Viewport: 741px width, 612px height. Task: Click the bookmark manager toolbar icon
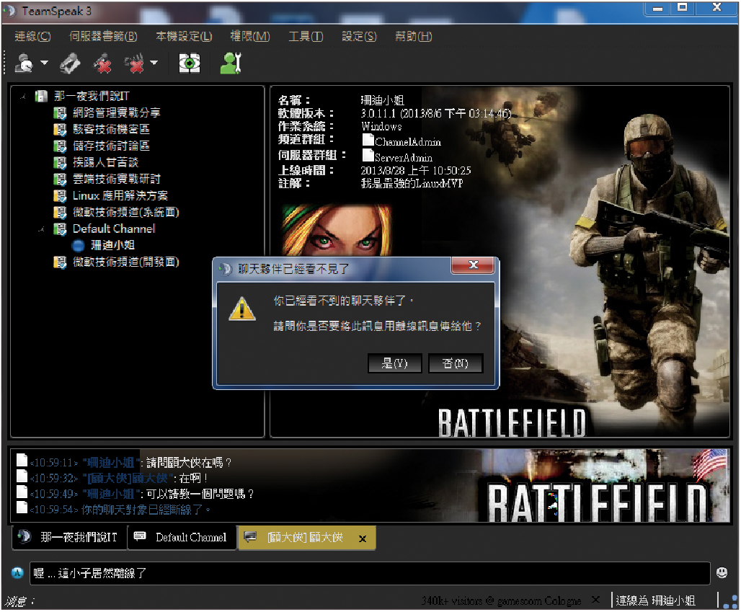pos(70,63)
